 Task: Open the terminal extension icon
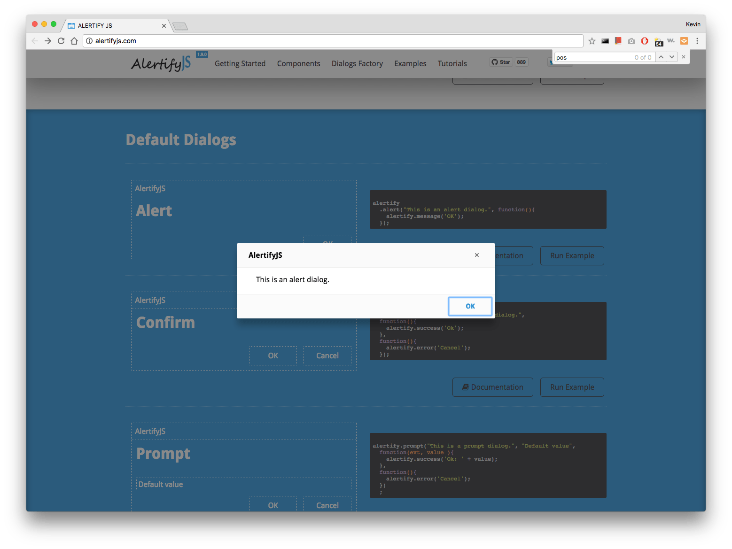(605, 41)
